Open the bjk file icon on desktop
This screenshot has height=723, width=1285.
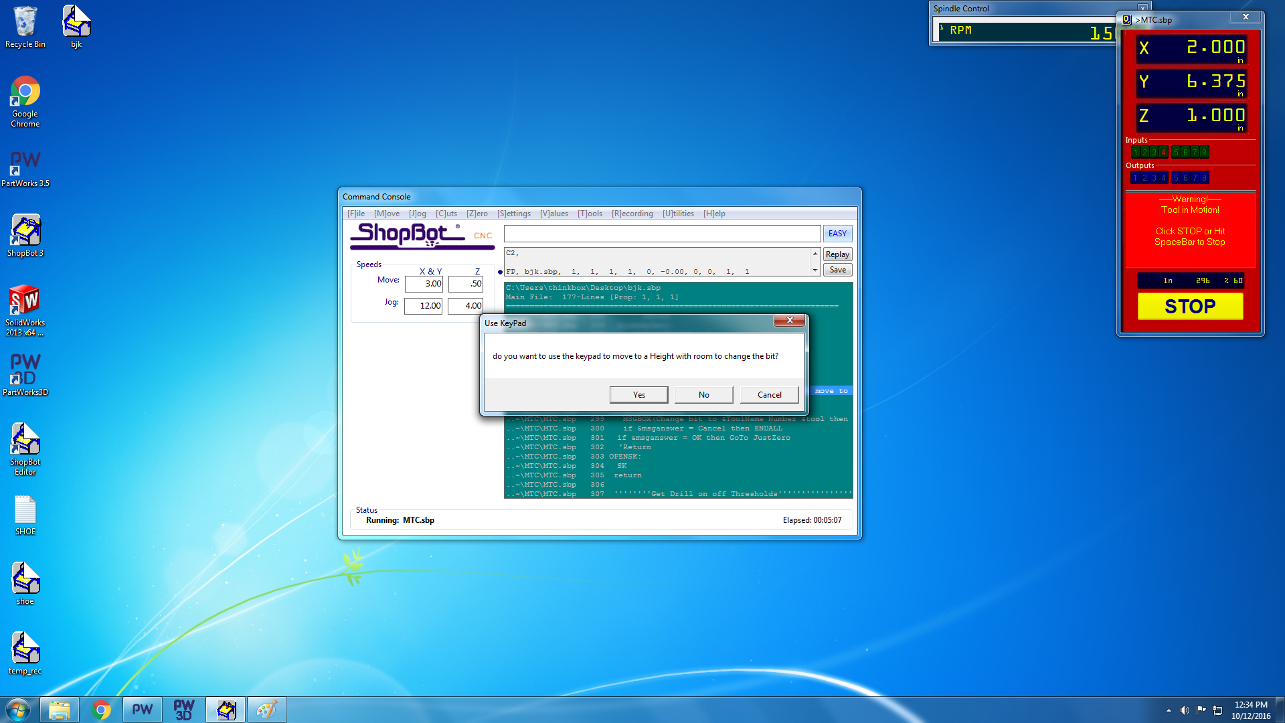tap(76, 27)
